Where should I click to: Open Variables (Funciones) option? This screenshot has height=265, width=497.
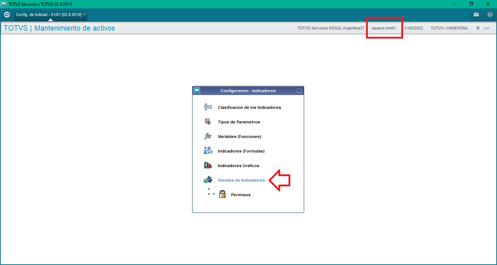click(239, 137)
